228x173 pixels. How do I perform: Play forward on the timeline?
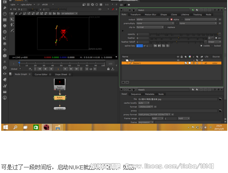[x=65, y=69]
